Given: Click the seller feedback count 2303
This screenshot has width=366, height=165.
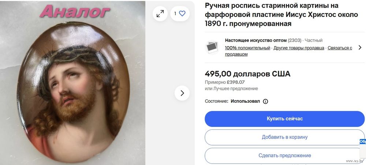Looking at the screenshot, I should coord(295,40).
